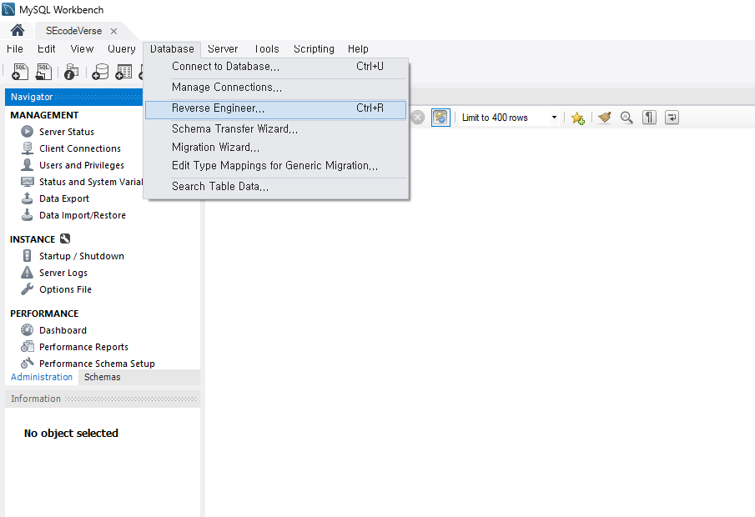This screenshot has width=755, height=517.
Task: Toggle invisible characters pilcrow icon
Action: click(649, 118)
